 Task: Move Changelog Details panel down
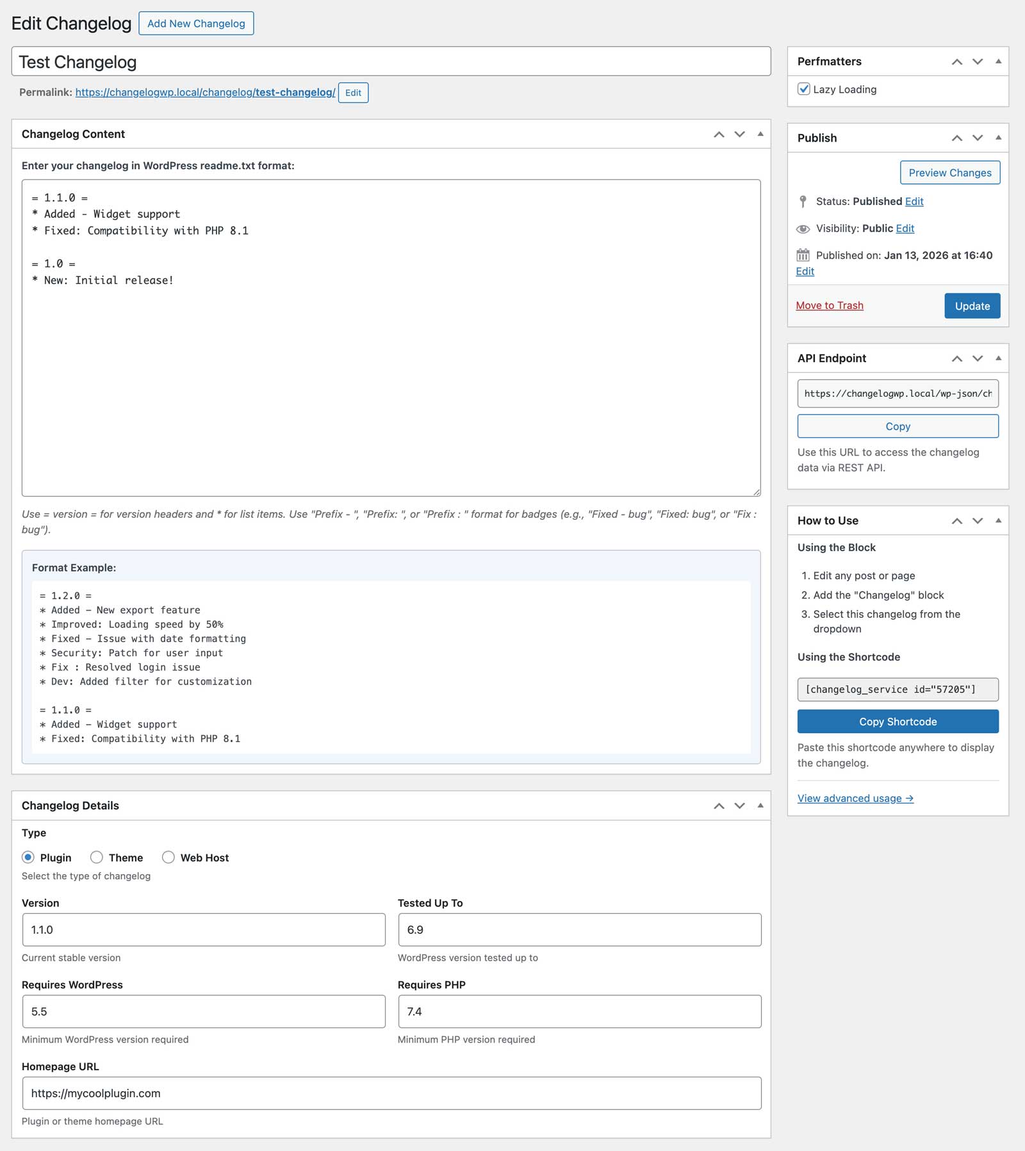[740, 806]
